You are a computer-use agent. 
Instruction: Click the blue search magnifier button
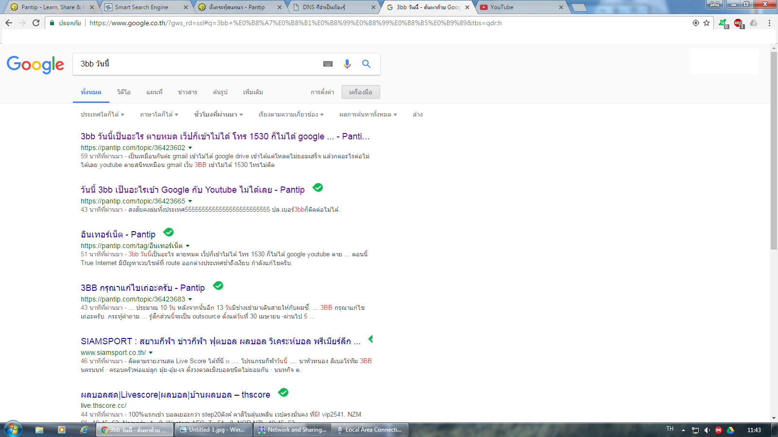pos(366,64)
